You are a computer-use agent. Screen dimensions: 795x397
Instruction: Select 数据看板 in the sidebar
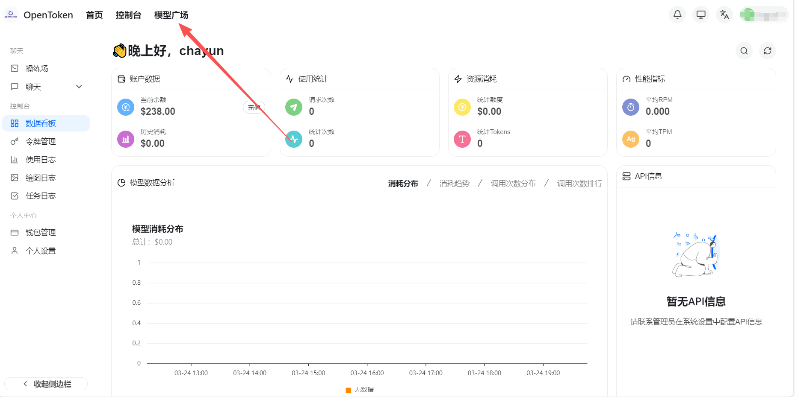pos(46,123)
